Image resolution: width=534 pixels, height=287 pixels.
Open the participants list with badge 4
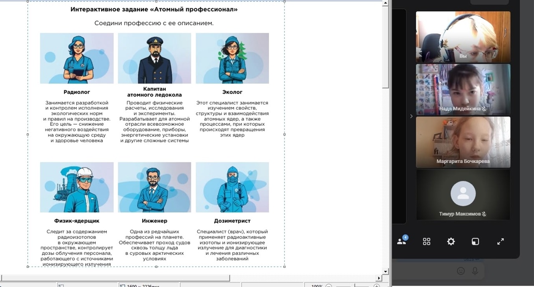point(402,241)
